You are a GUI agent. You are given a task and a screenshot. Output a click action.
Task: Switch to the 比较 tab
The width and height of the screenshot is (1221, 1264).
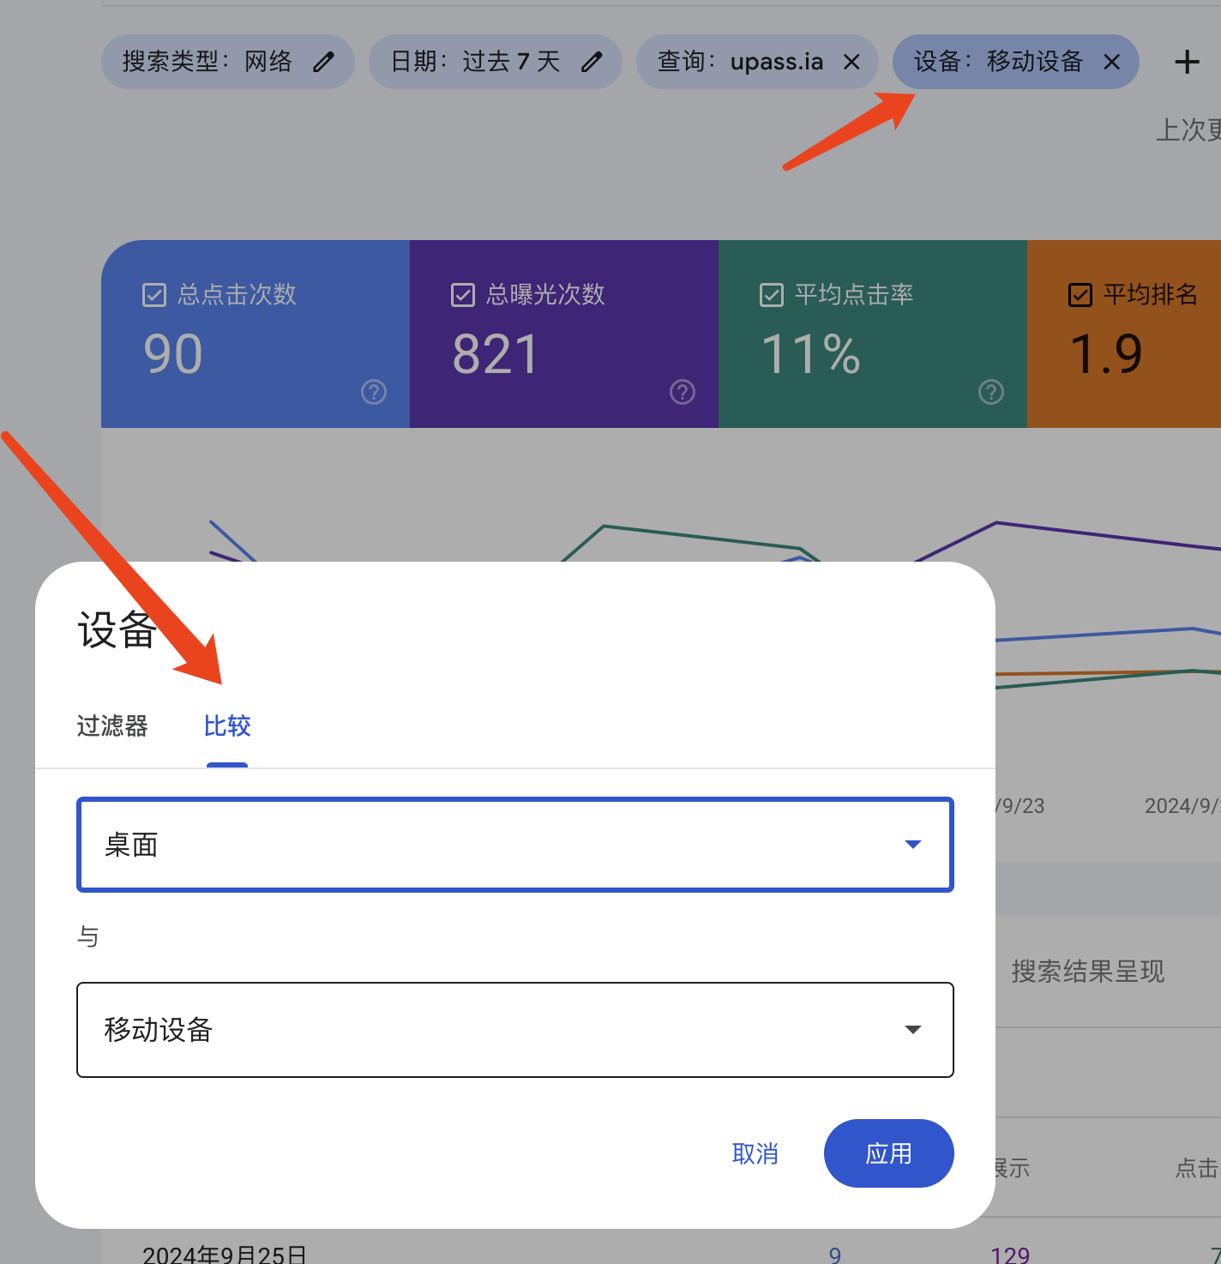tap(227, 726)
